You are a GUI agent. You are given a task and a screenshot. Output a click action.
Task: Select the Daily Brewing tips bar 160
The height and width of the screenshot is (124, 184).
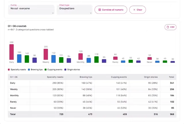tap(19, 59)
